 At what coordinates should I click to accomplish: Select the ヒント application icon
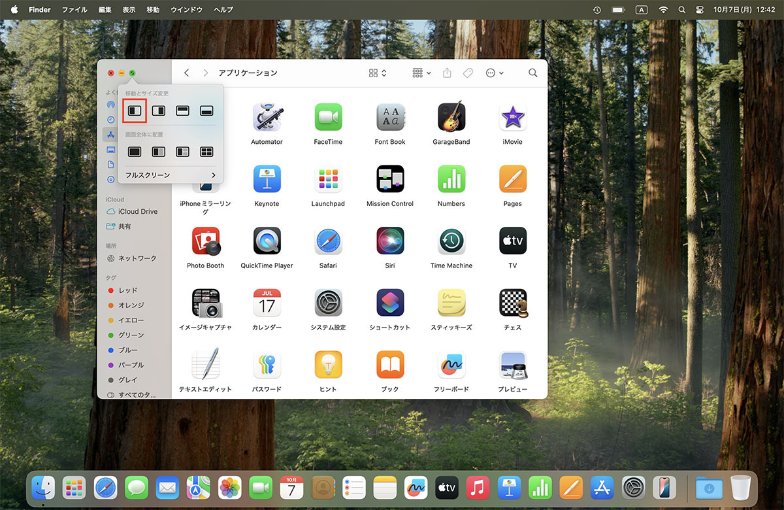328,364
